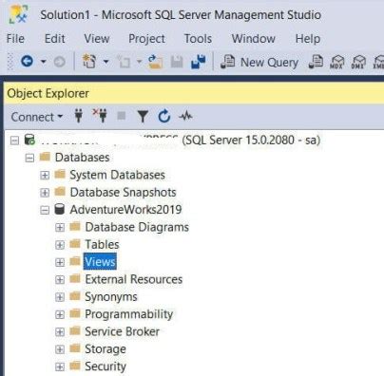
Task: Select the Programmability folder
Action: [x=128, y=314]
